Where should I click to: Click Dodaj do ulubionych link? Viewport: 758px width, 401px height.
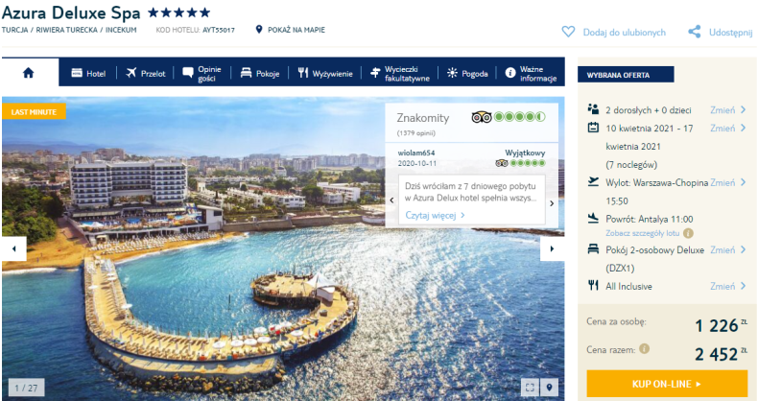[x=624, y=33]
